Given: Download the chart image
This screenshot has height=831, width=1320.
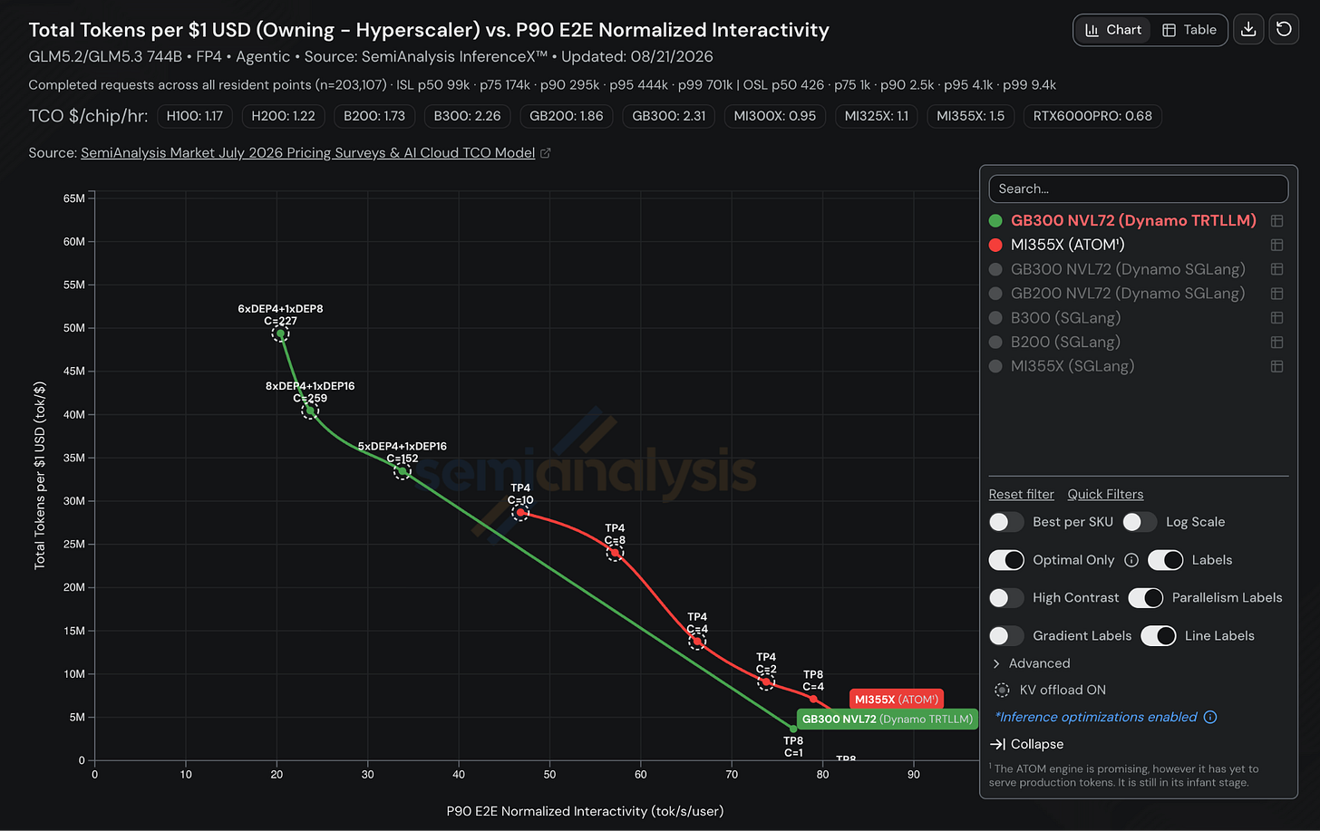Looking at the screenshot, I should point(1248,30).
